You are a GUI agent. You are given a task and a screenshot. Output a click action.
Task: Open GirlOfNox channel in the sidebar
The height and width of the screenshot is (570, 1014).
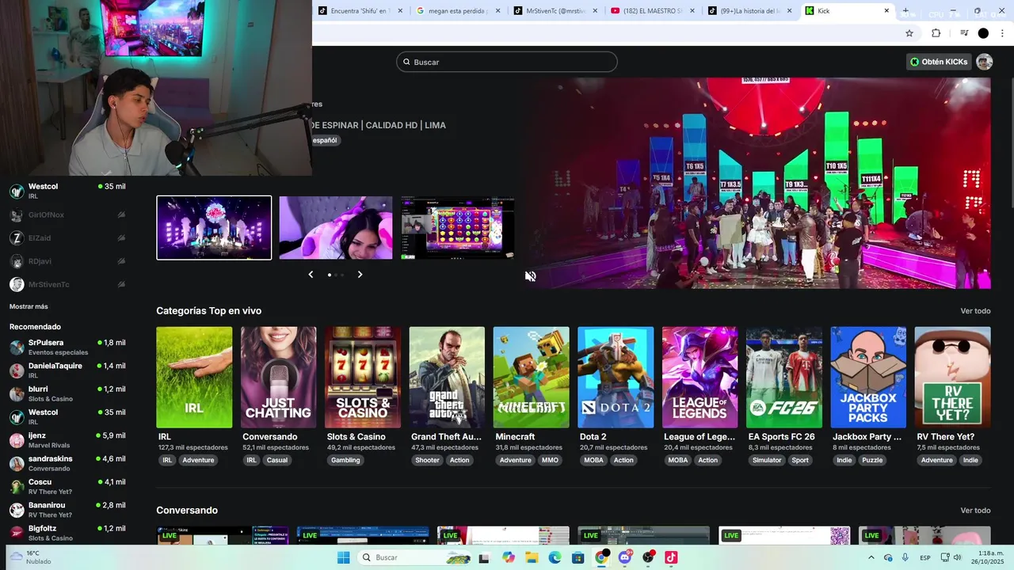point(67,215)
